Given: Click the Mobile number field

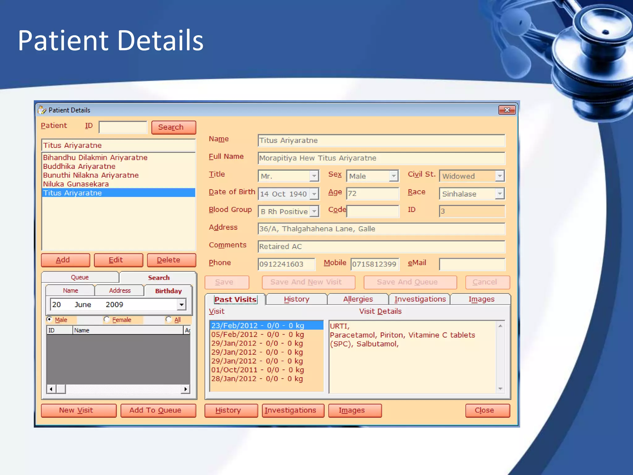Looking at the screenshot, I should [375, 264].
